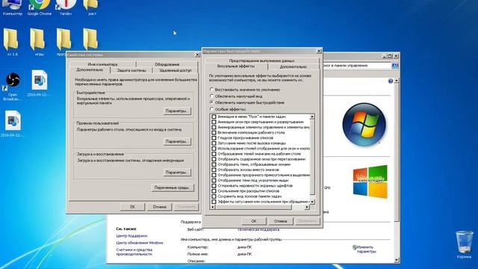Click the effects list scroll-down arrow
This screenshot has height=269, width=478.
(312, 202)
